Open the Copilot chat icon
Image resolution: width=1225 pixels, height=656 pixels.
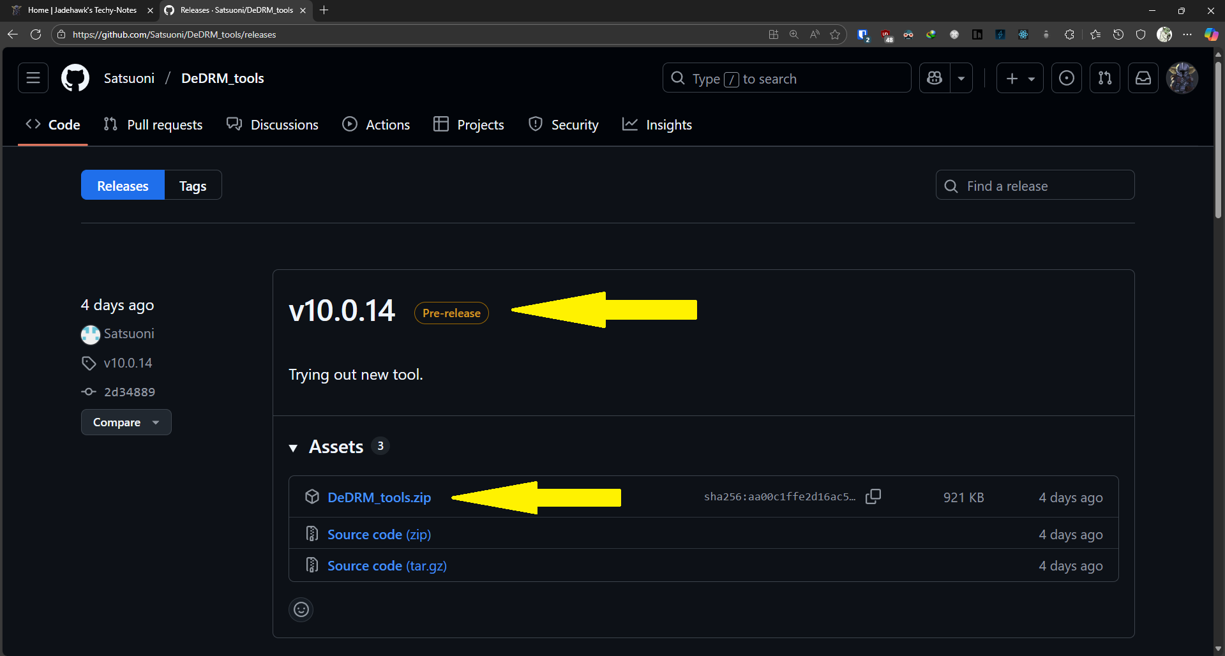[x=935, y=78]
